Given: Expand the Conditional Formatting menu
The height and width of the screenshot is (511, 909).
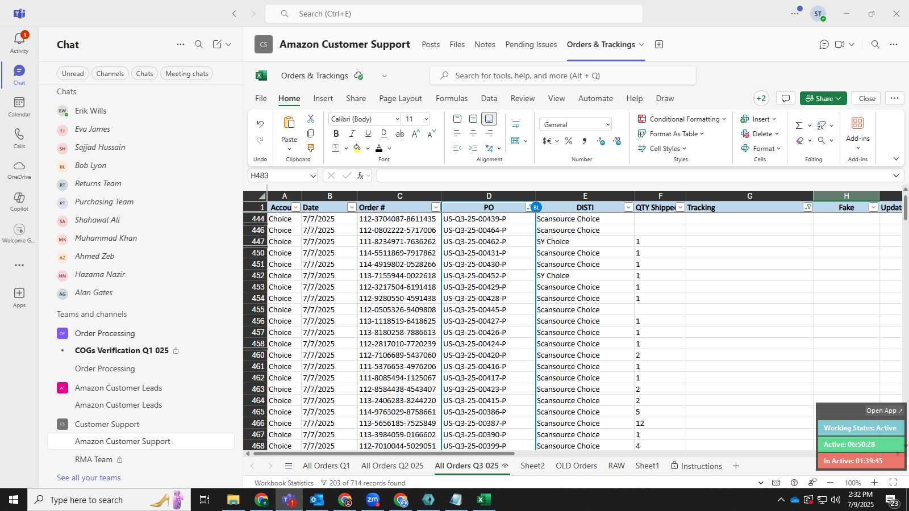Looking at the screenshot, I should tap(682, 119).
